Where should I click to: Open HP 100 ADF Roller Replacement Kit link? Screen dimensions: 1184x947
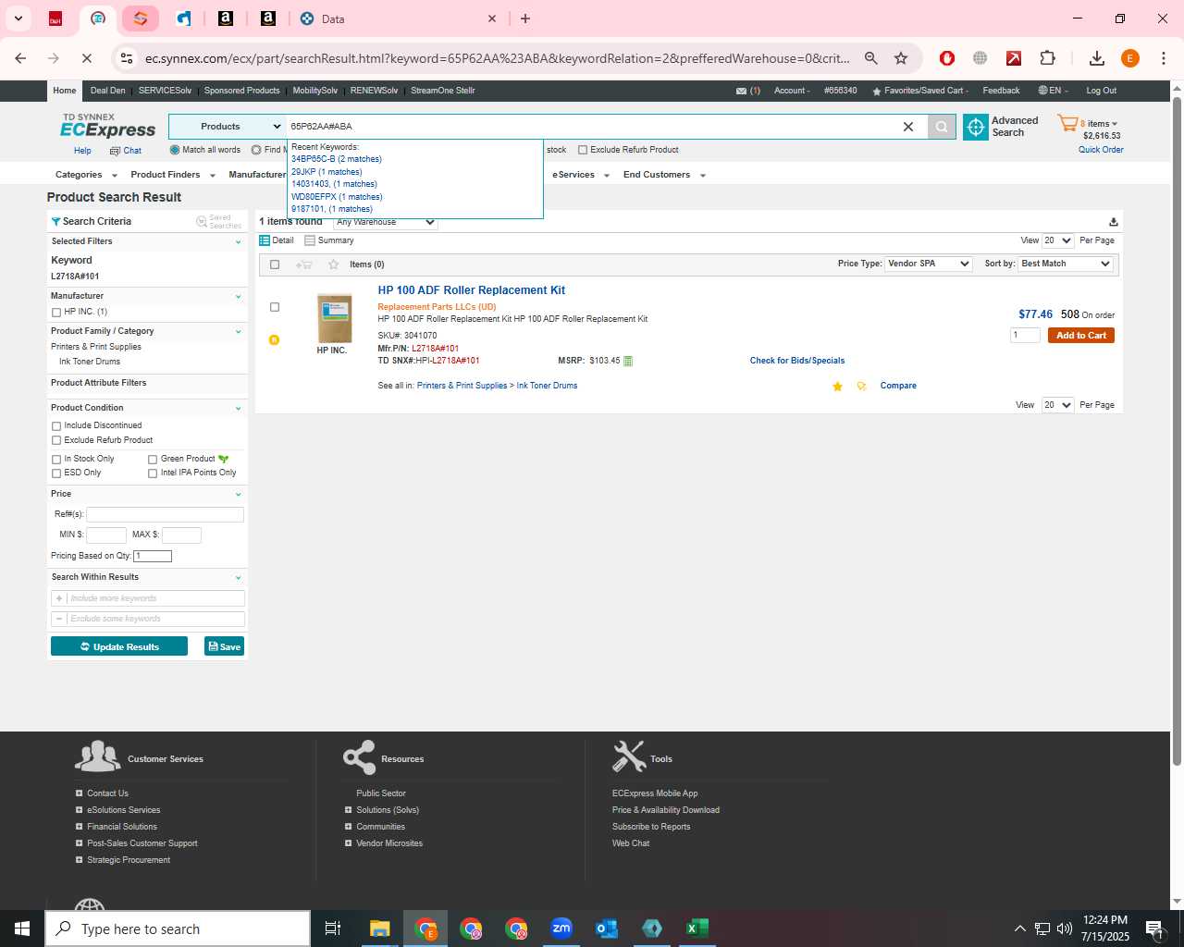click(471, 290)
